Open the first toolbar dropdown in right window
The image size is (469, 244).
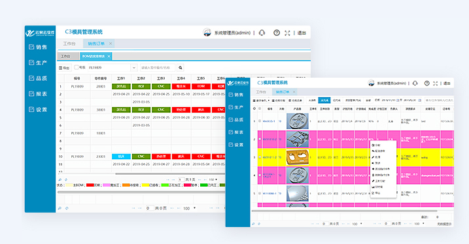point(261,100)
